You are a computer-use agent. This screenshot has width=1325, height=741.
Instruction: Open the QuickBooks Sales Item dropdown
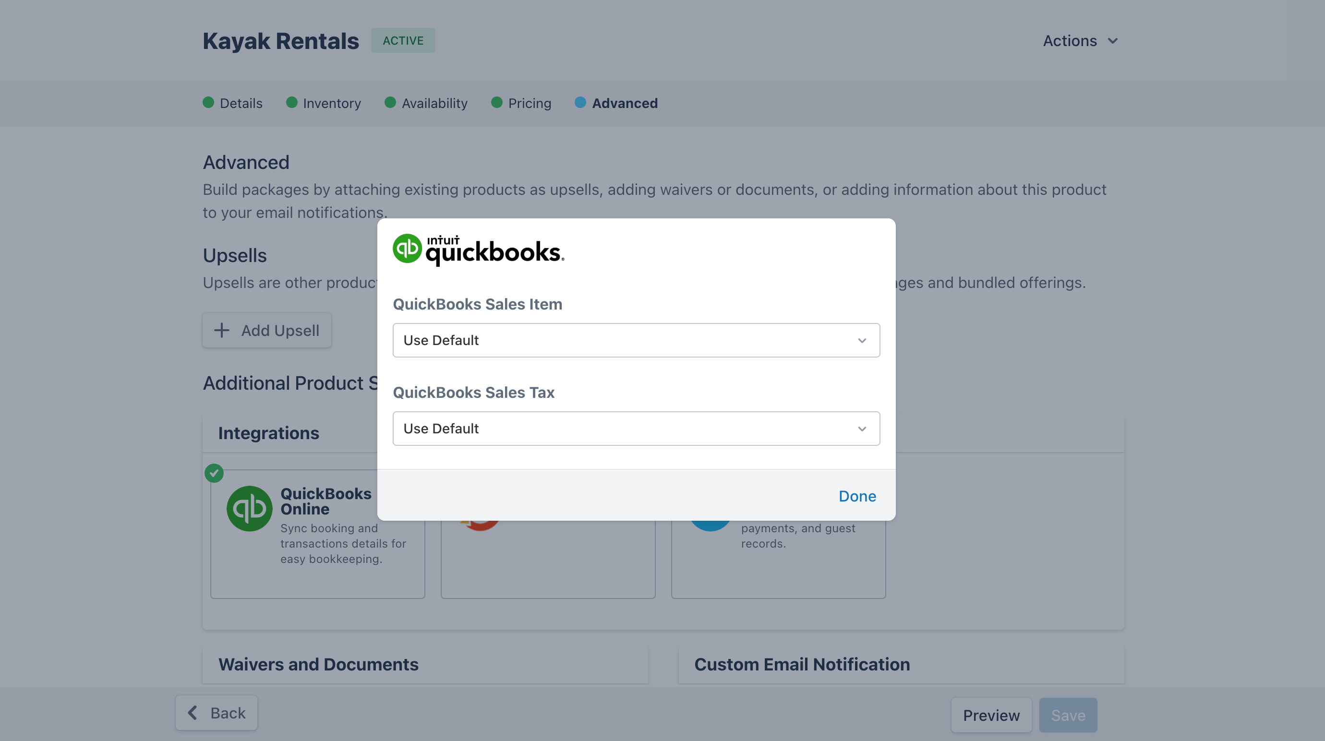click(x=636, y=340)
